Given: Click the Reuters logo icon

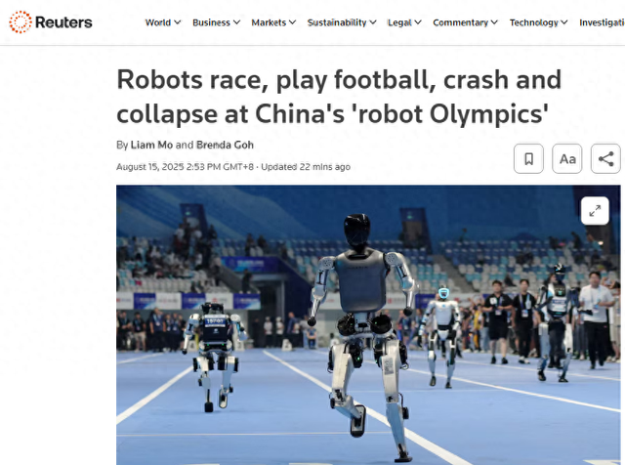Looking at the screenshot, I should (21, 21).
